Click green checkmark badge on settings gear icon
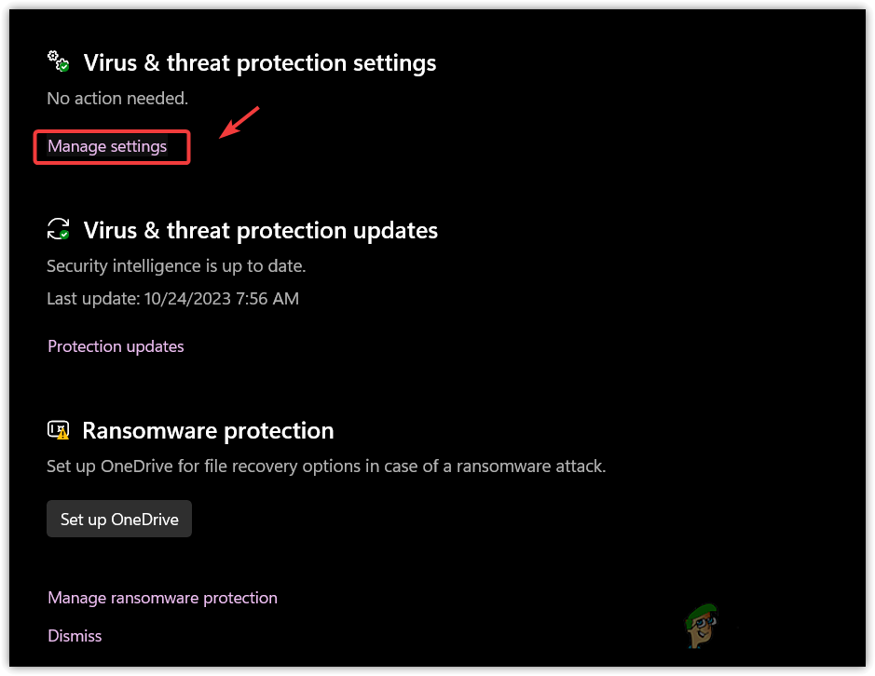 pyautogui.click(x=63, y=66)
